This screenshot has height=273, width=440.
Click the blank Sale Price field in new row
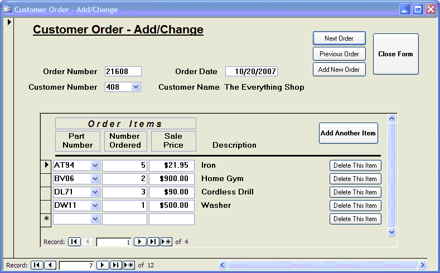click(x=171, y=219)
